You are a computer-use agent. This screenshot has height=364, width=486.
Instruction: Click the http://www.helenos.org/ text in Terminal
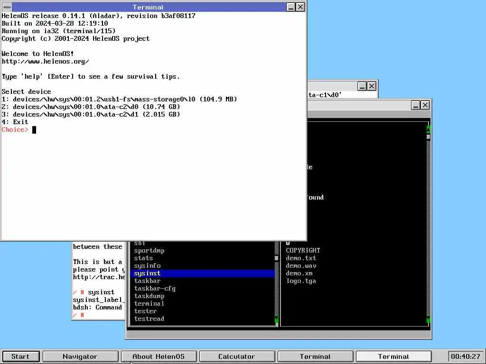point(45,61)
